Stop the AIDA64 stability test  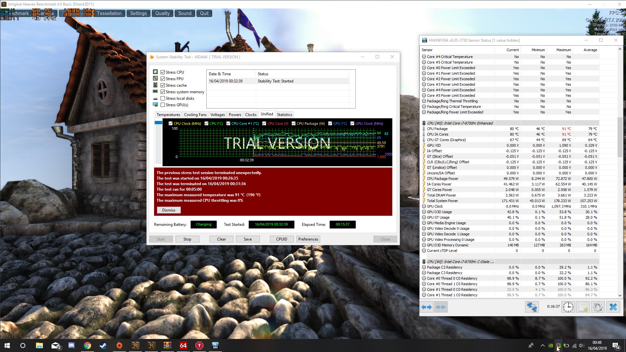tap(187, 239)
